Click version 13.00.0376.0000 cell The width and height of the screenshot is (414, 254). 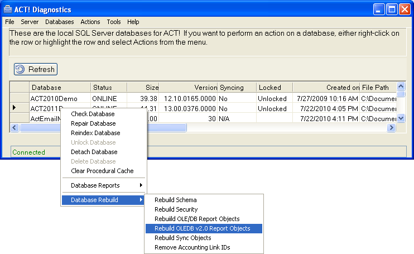pos(188,108)
